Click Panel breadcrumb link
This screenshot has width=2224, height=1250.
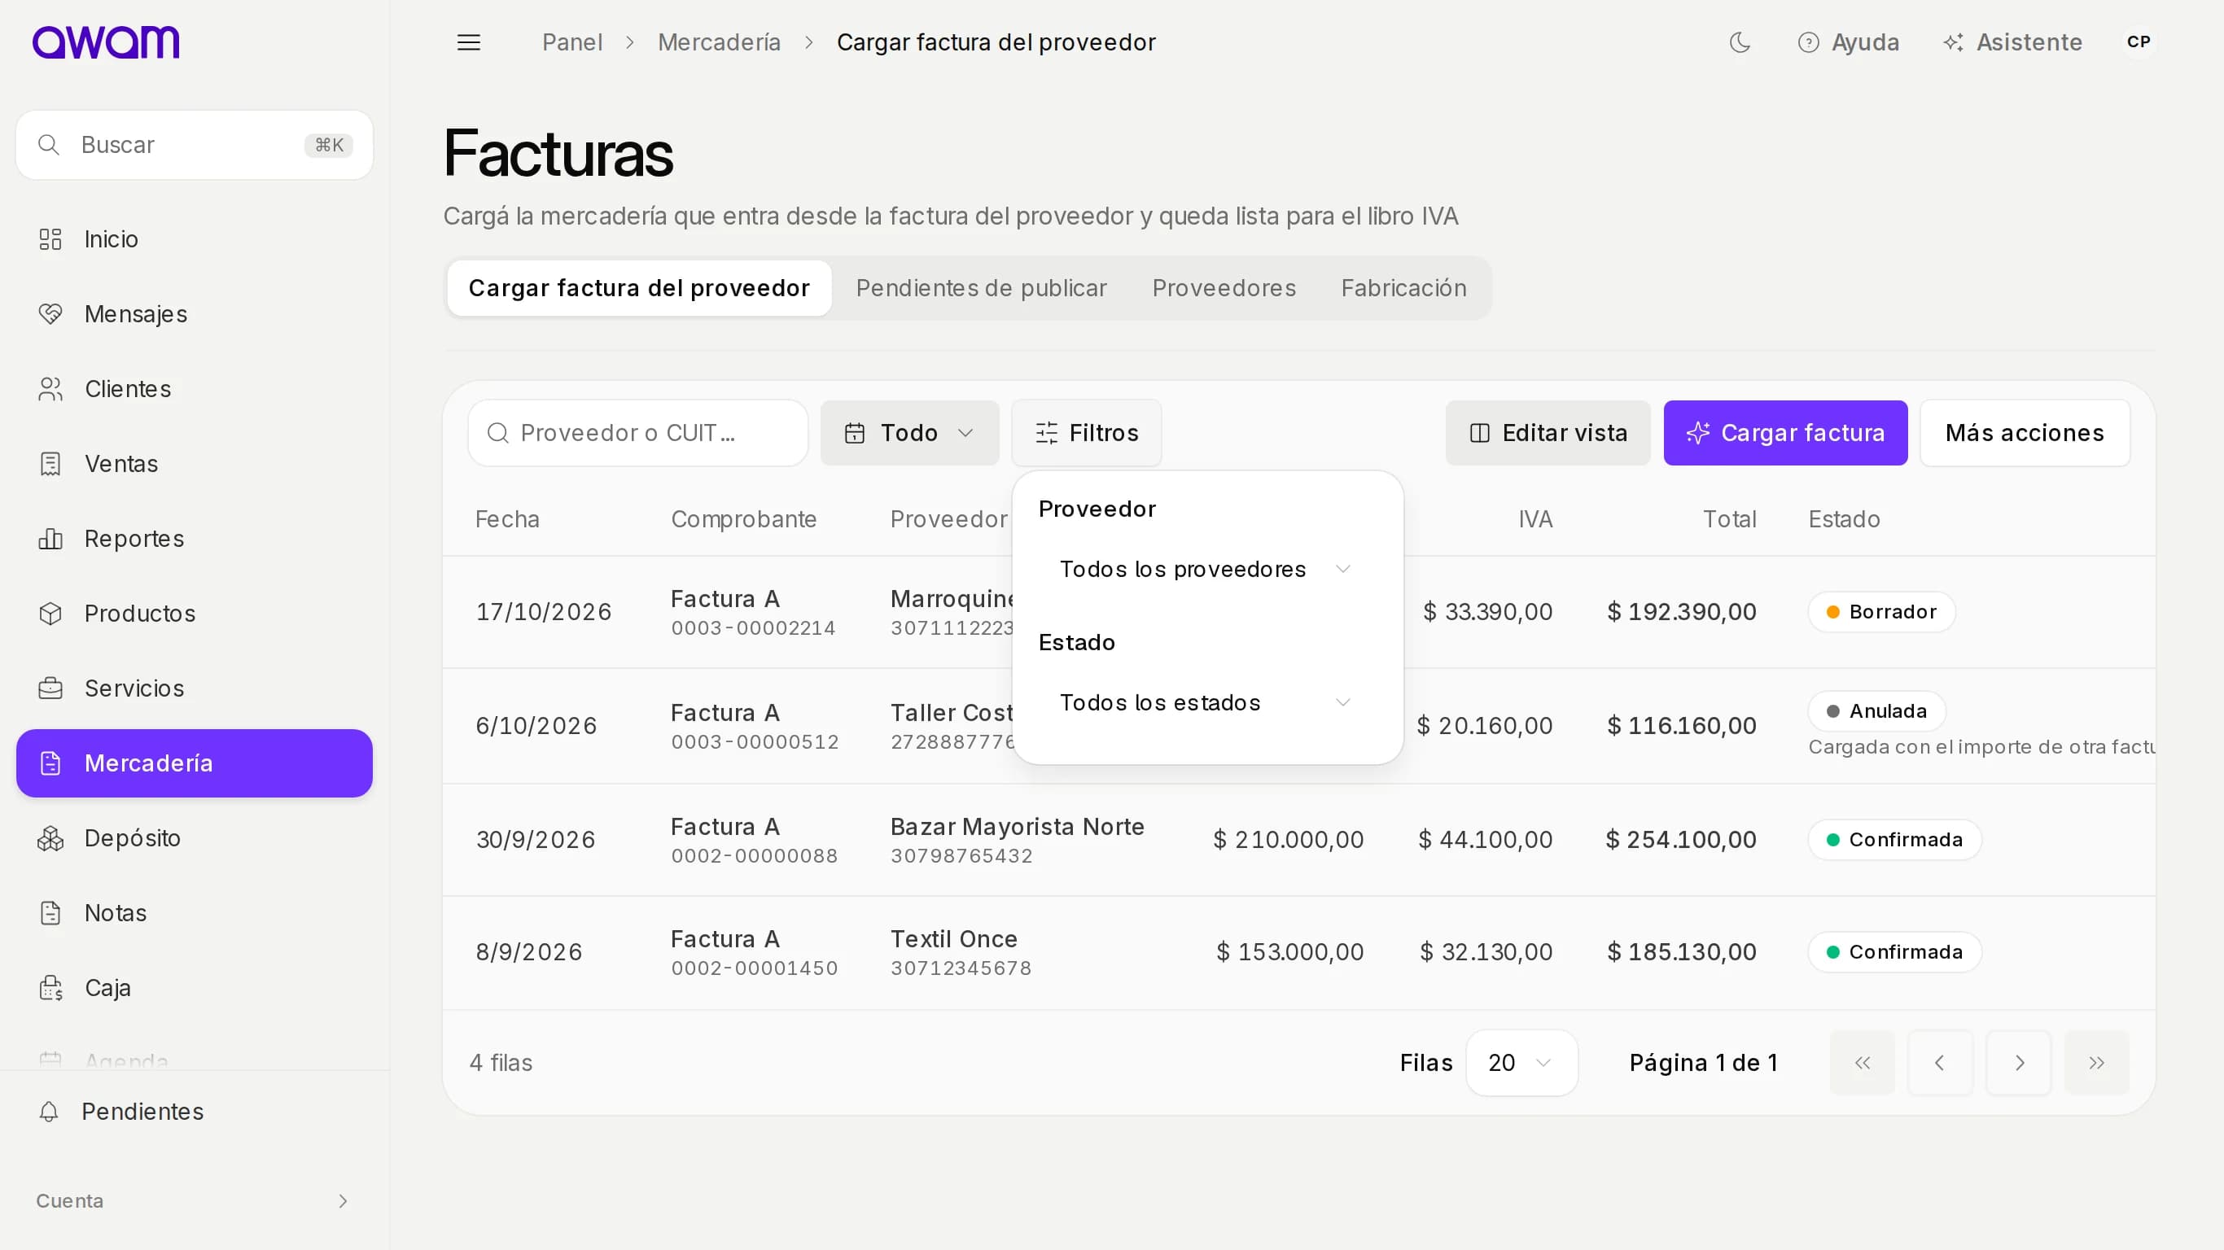[x=571, y=42]
